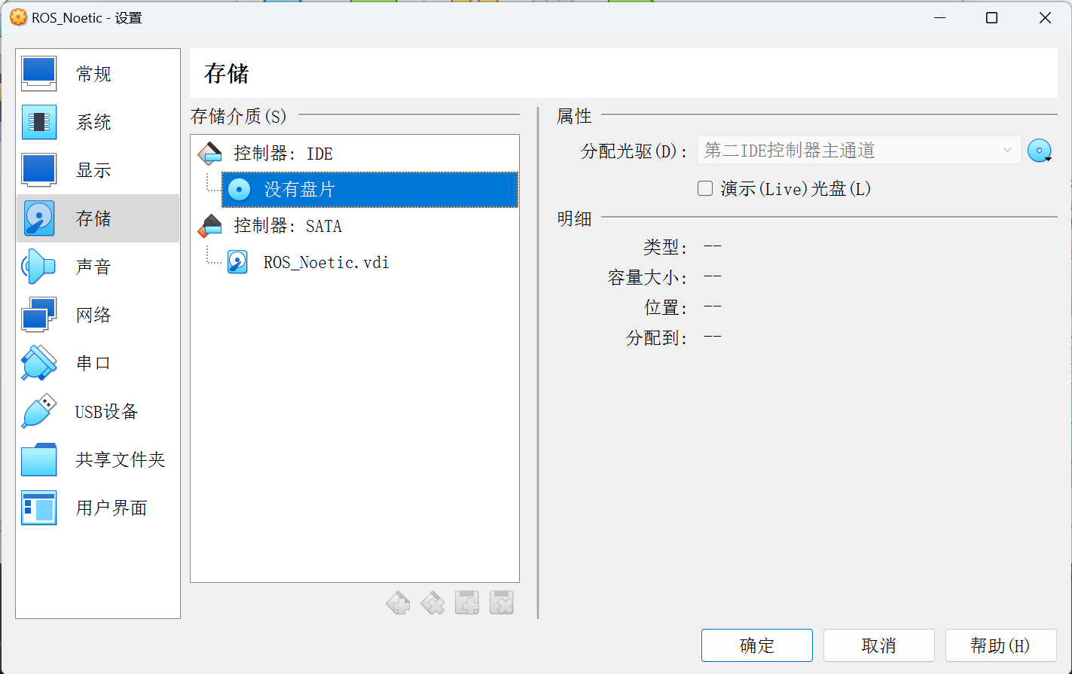The height and width of the screenshot is (674, 1072).
Task: Click the add attachment toolbar icon
Action: (467, 602)
